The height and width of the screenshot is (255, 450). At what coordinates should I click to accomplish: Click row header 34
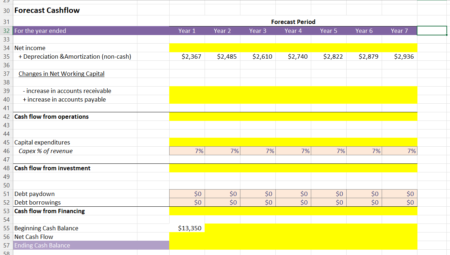(x=6, y=48)
